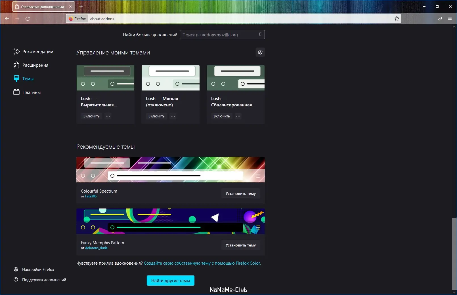Click the search magnifier icon for addons.mozilla.org
The image size is (457, 295).
click(x=260, y=35)
